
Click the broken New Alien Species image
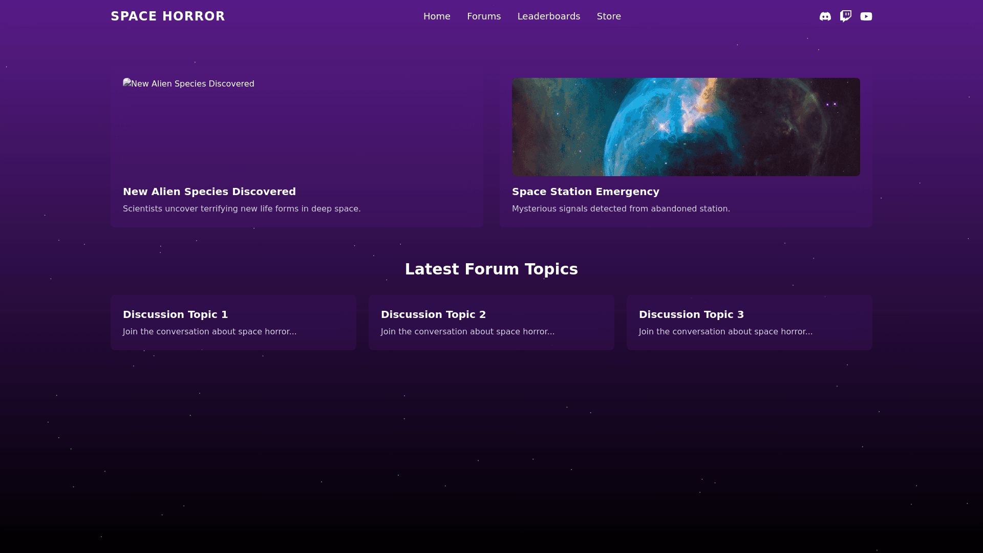(x=188, y=84)
